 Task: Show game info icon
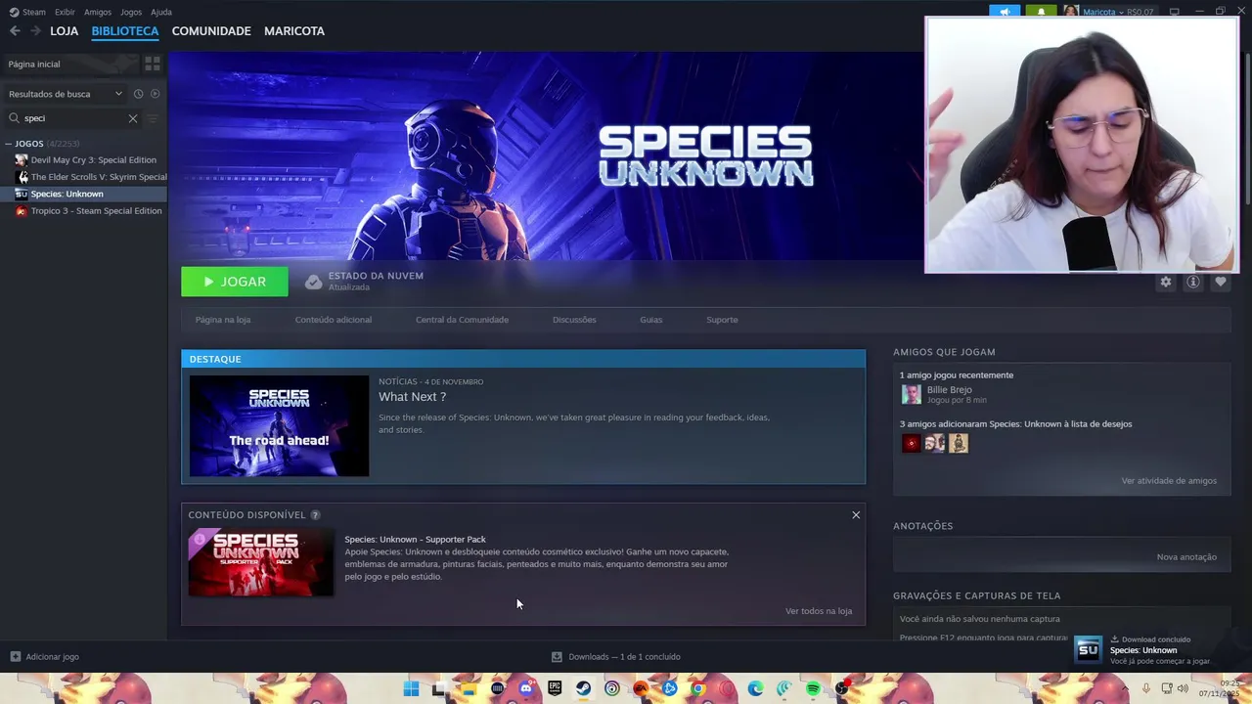coord(1192,282)
